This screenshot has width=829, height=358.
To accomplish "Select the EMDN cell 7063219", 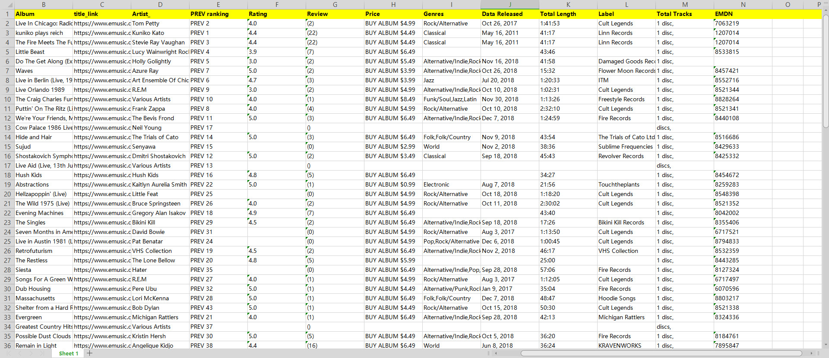I will pyautogui.click(x=743, y=23).
